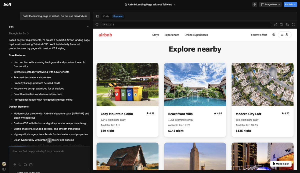The width and height of the screenshot is (300, 173).
Task: Click the scroll-to-bottom arrow button
Action: [x=49, y=140]
